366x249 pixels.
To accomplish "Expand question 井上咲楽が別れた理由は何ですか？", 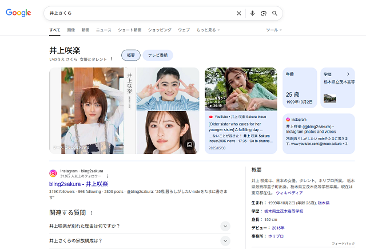I will (140, 226).
